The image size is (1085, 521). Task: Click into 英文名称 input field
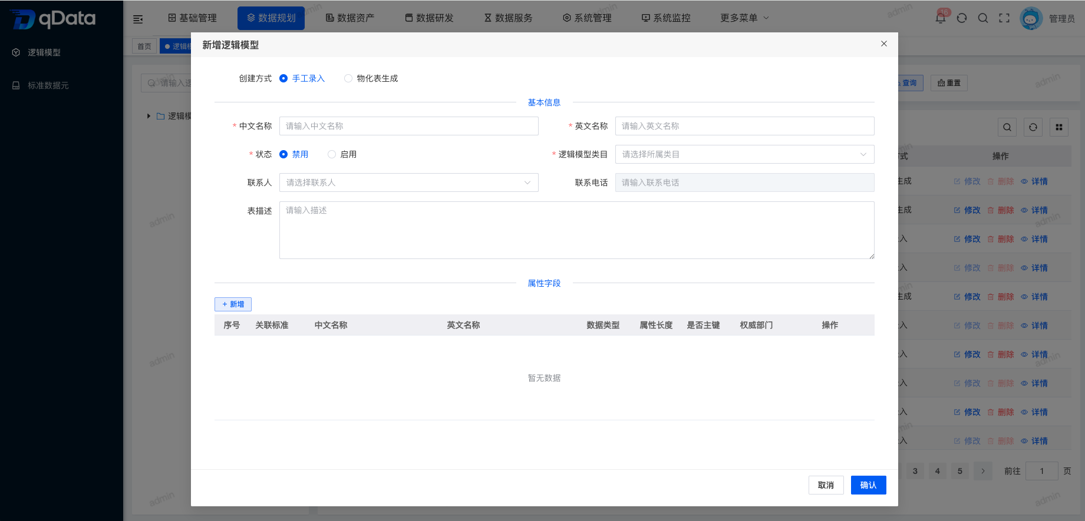[x=744, y=126]
